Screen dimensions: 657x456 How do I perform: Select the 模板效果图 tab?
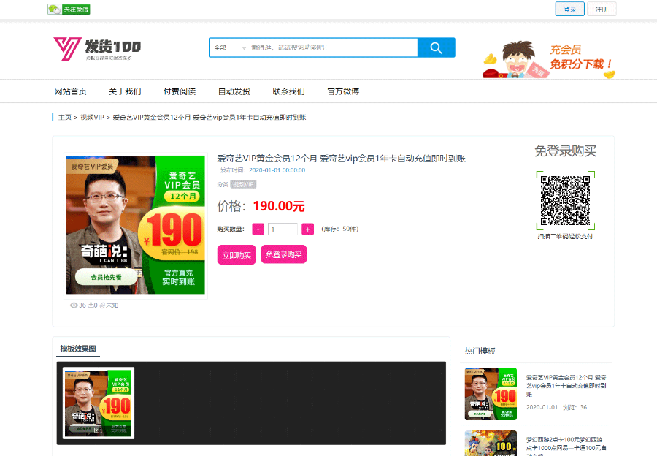(78, 349)
